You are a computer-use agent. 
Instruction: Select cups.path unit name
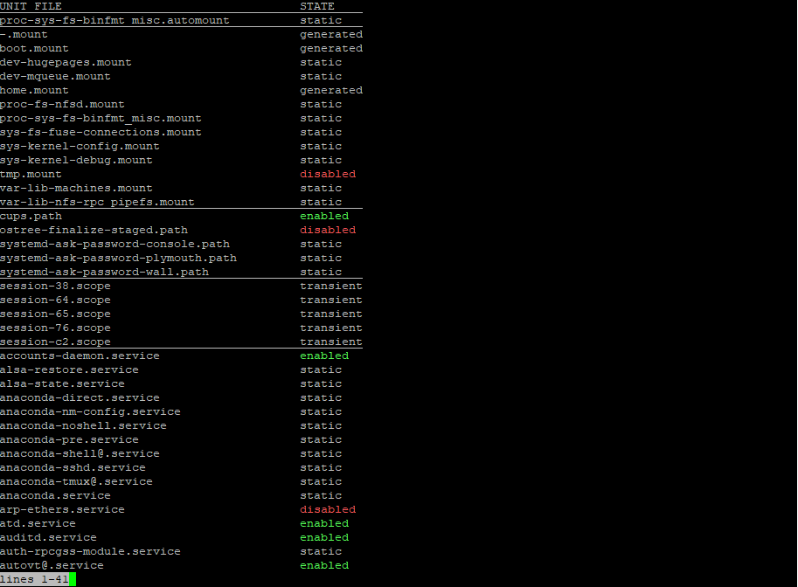(x=31, y=216)
